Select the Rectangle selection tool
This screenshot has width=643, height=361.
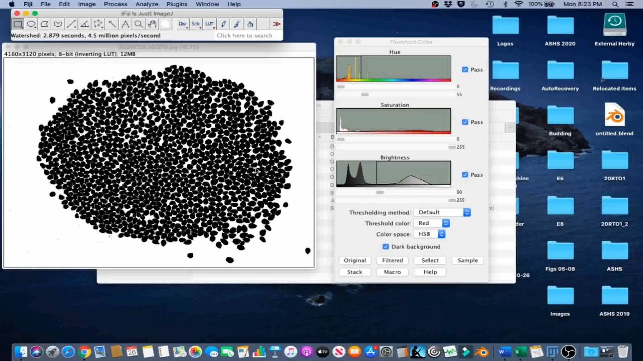(18, 24)
